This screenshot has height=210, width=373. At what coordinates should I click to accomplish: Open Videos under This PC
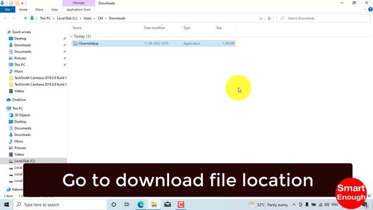(x=19, y=155)
